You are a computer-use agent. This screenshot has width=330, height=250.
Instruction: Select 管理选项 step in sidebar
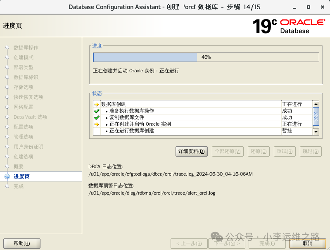(x=24, y=137)
